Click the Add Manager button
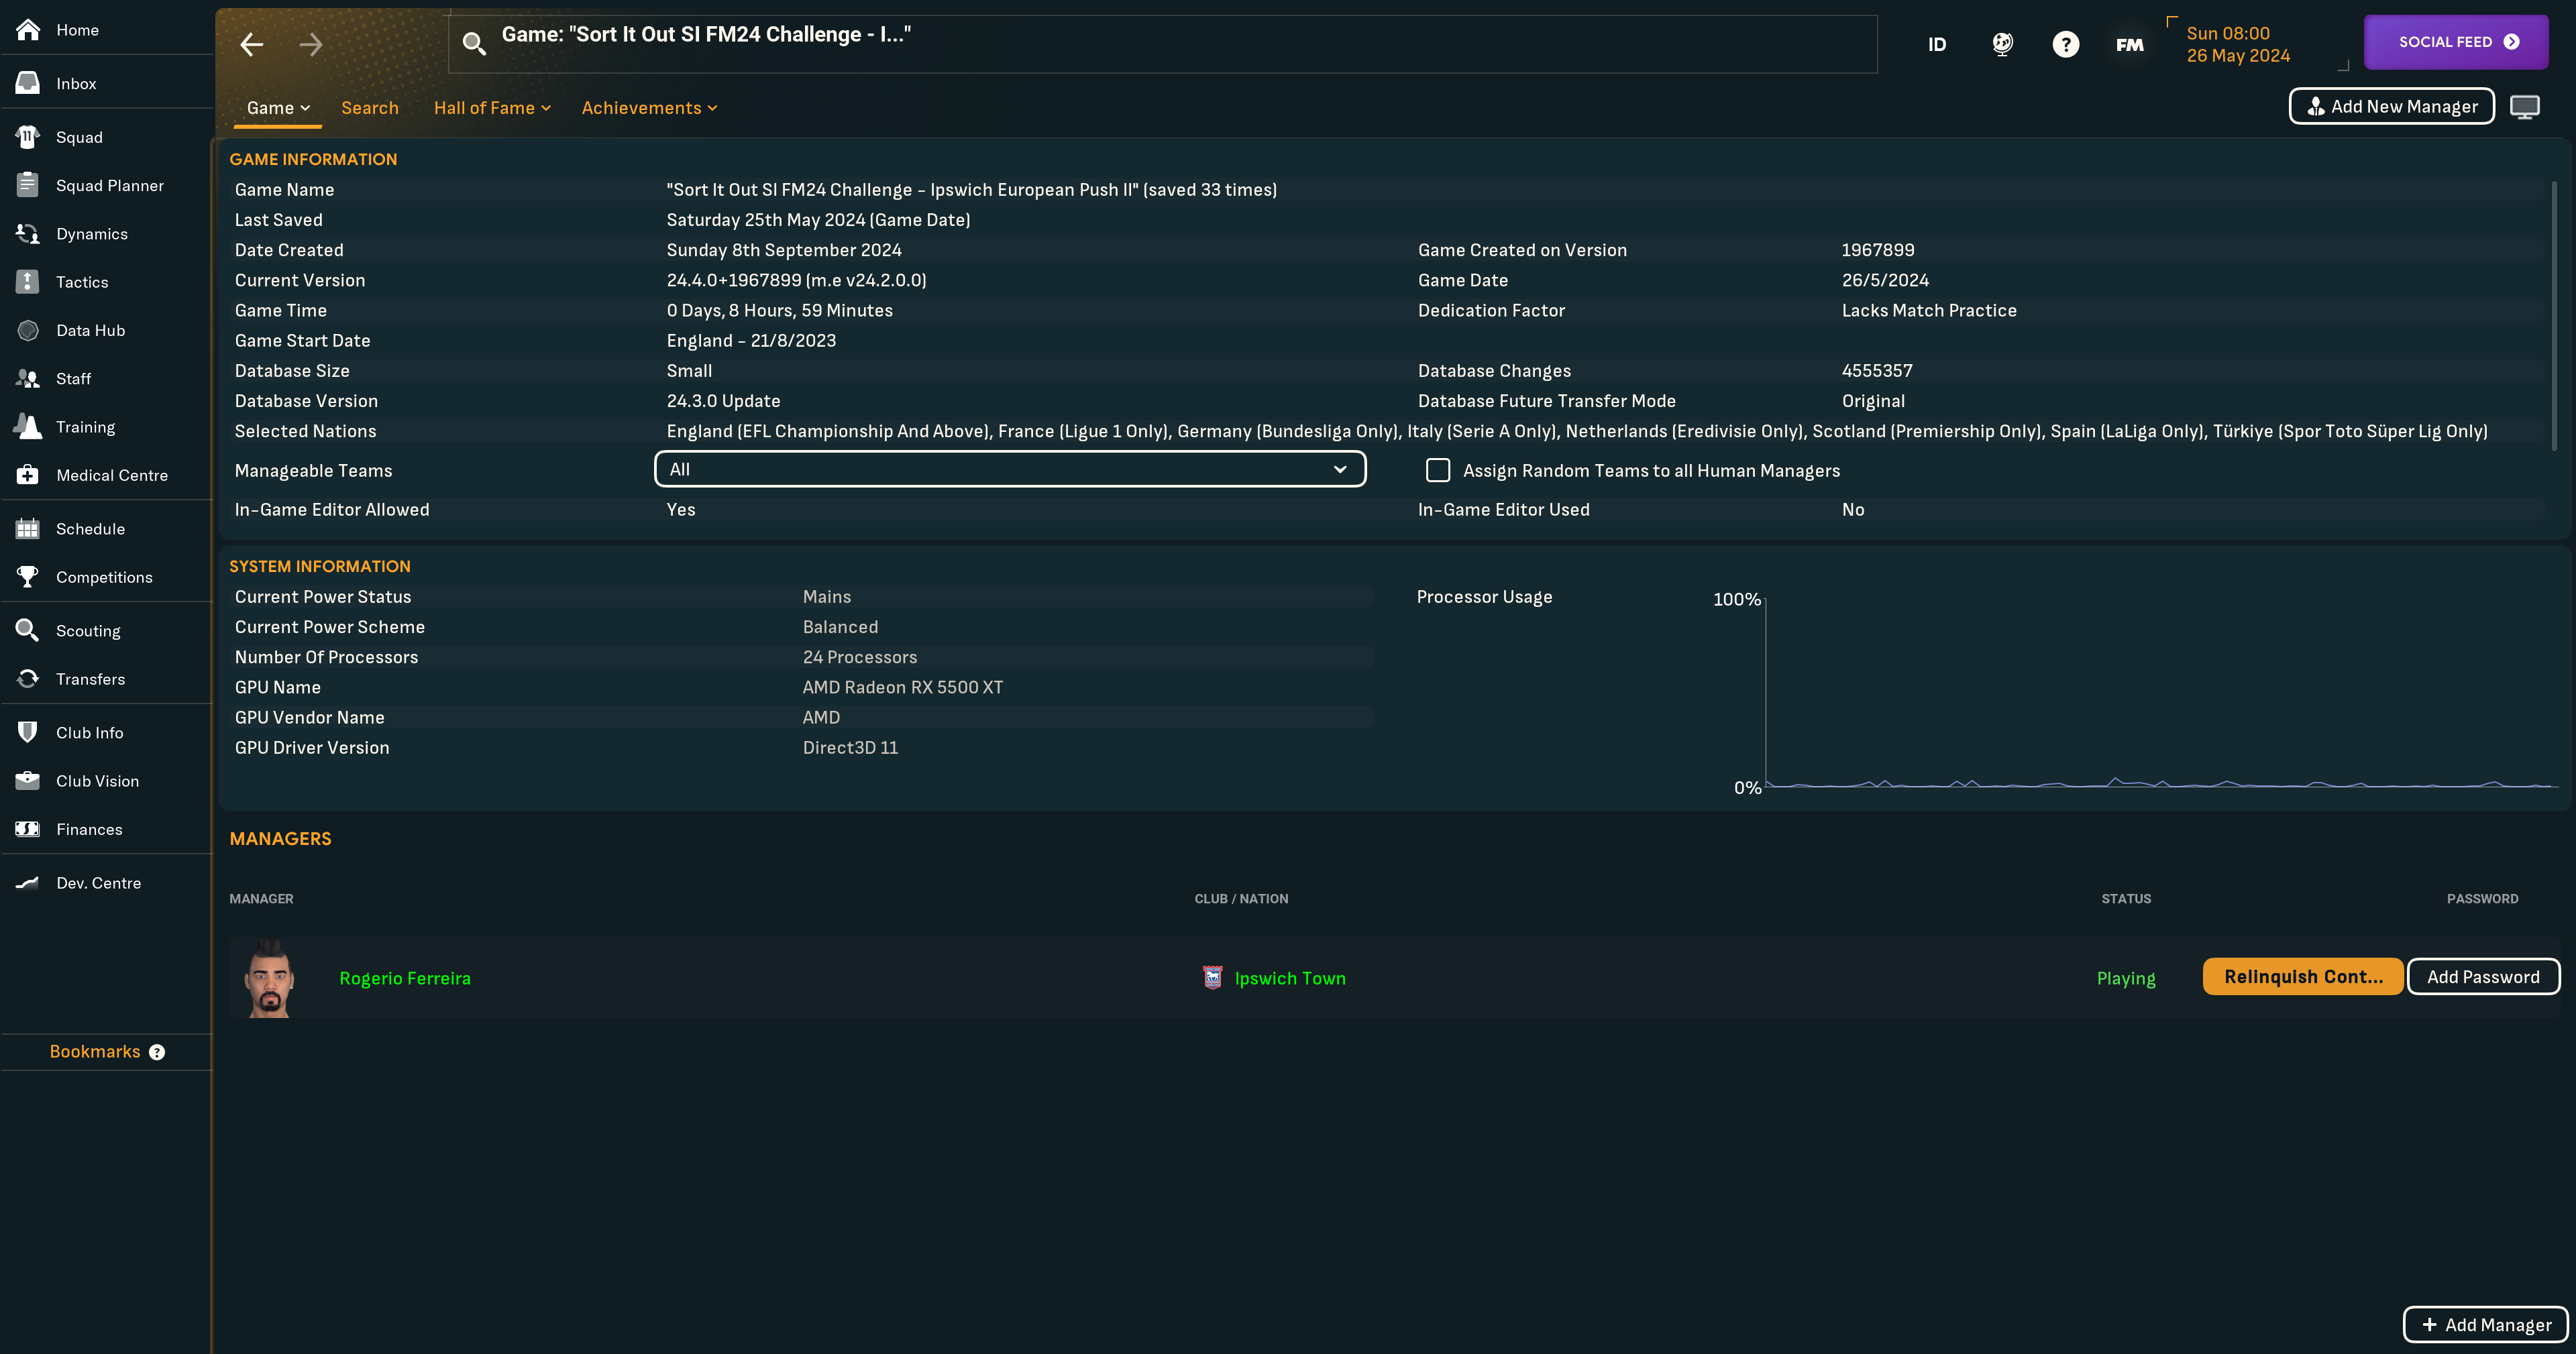Viewport: 2576px width, 1354px height. pyautogui.click(x=2485, y=1324)
